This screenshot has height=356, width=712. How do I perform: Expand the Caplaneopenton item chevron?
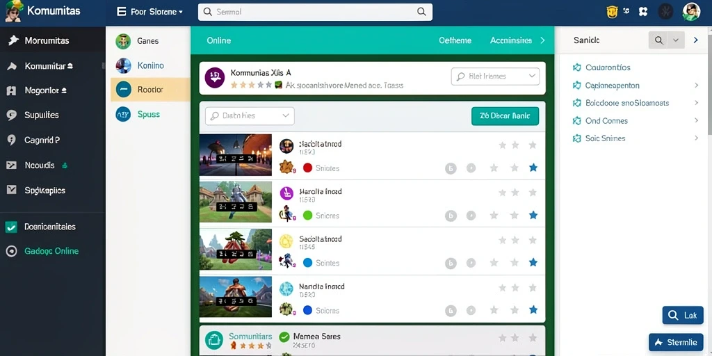pyautogui.click(x=696, y=86)
